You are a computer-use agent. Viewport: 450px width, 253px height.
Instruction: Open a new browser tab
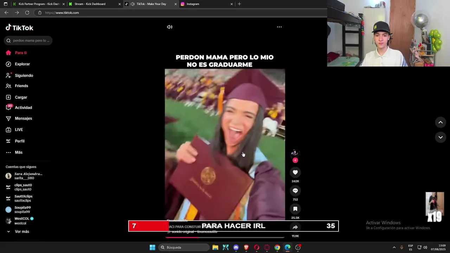(x=239, y=4)
